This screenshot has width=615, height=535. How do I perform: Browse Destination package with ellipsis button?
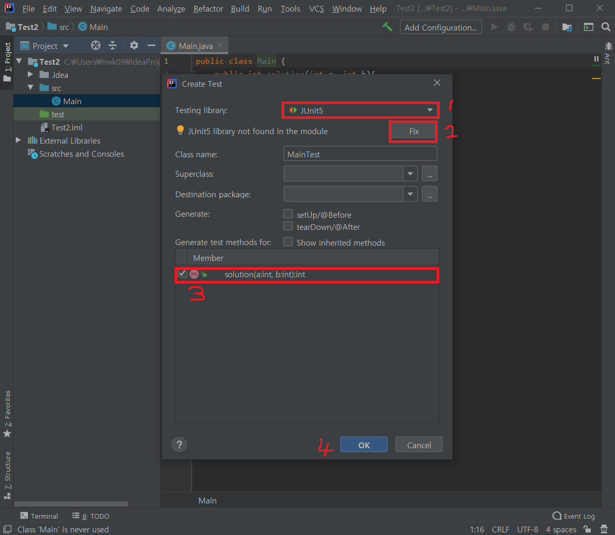(429, 194)
